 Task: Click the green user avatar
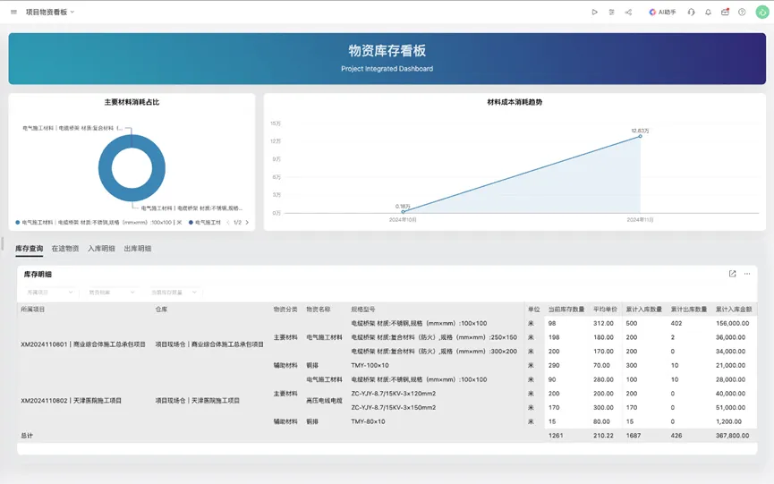(x=761, y=13)
